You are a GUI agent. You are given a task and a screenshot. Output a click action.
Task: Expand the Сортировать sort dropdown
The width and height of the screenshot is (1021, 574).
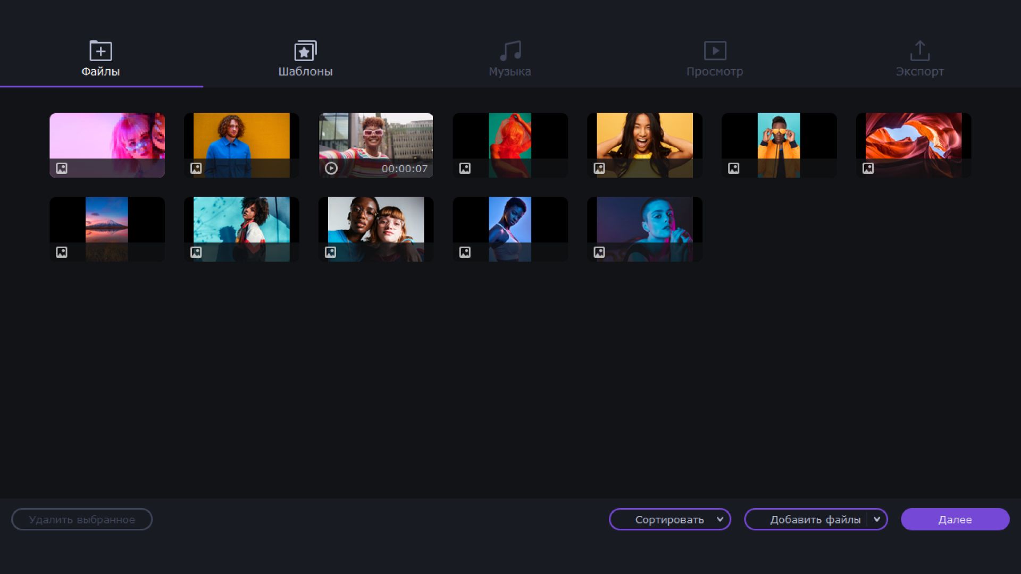(x=719, y=519)
